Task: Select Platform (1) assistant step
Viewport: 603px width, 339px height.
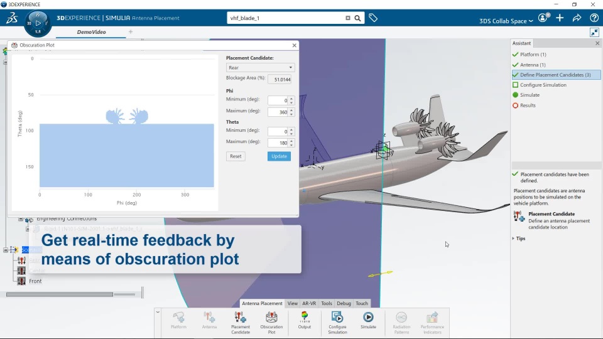Action: click(533, 55)
